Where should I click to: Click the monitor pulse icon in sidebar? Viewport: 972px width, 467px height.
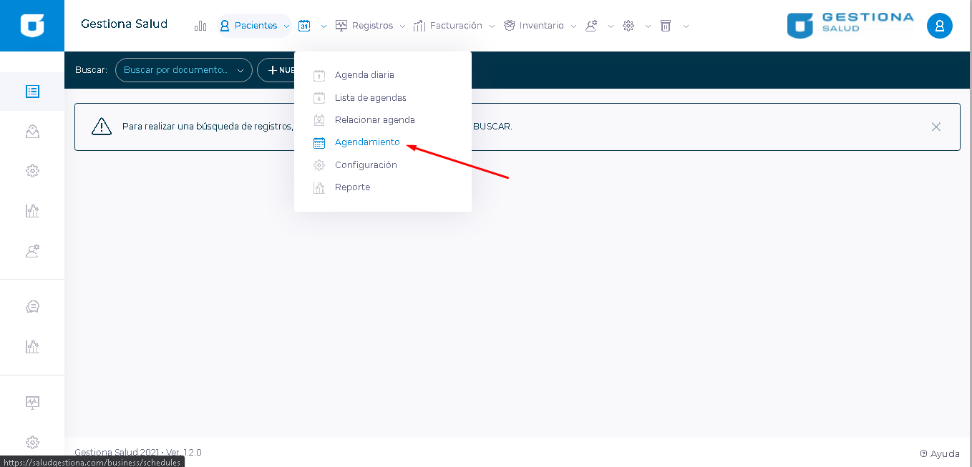point(32,402)
